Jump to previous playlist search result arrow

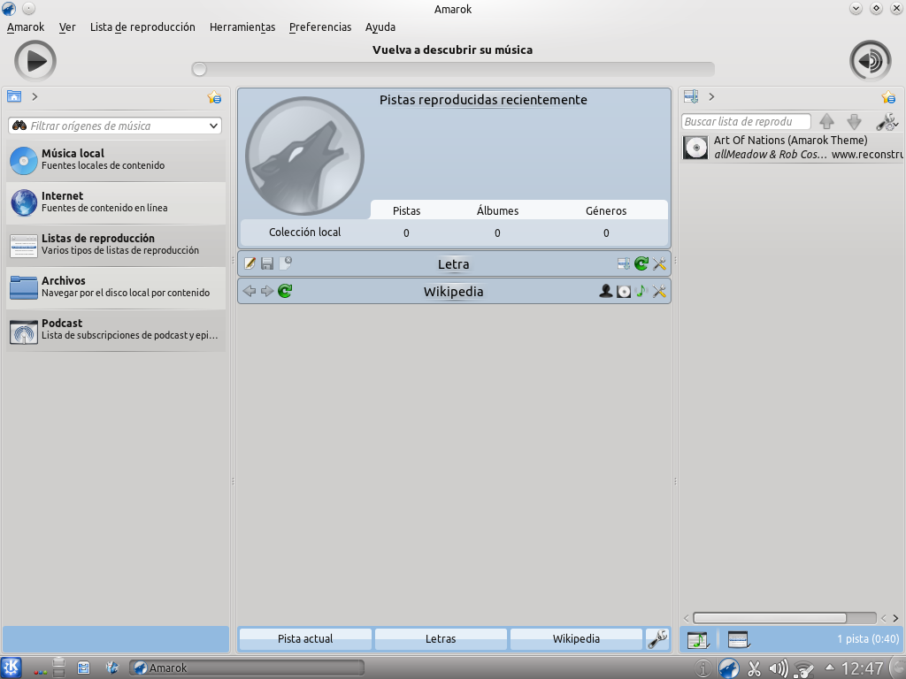coord(827,121)
